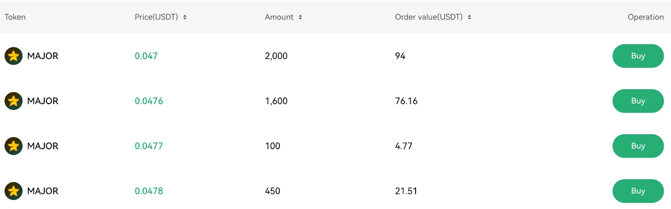
Task: Open the MAJOR token icon at price 0.0478
Action: click(x=13, y=191)
